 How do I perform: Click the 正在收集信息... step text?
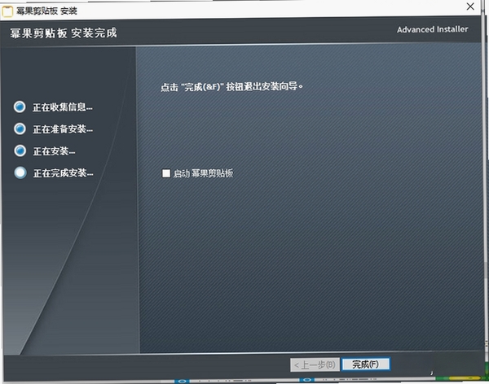coord(63,107)
